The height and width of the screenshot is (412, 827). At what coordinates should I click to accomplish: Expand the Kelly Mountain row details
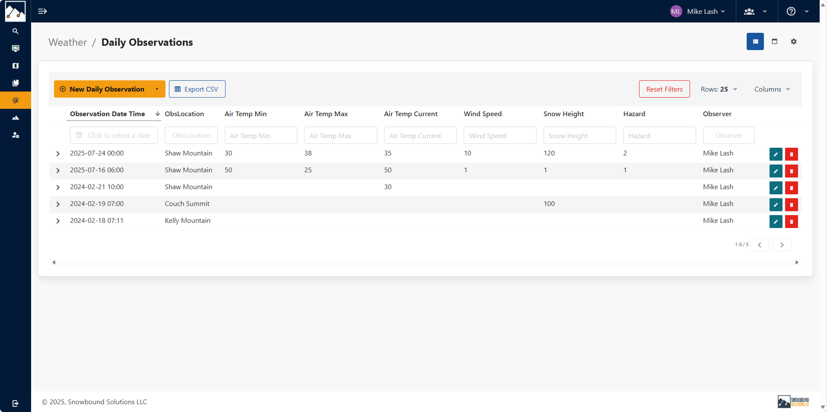click(58, 221)
